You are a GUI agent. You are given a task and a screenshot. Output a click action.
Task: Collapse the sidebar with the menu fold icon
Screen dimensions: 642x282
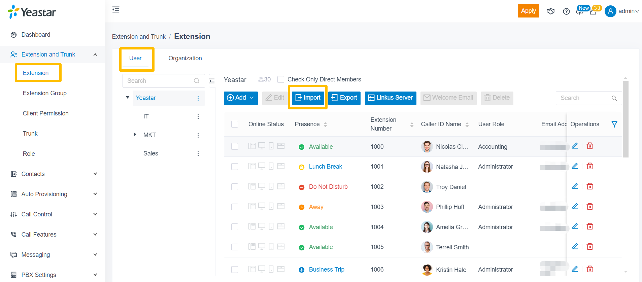pyautogui.click(x=116, y=9)
